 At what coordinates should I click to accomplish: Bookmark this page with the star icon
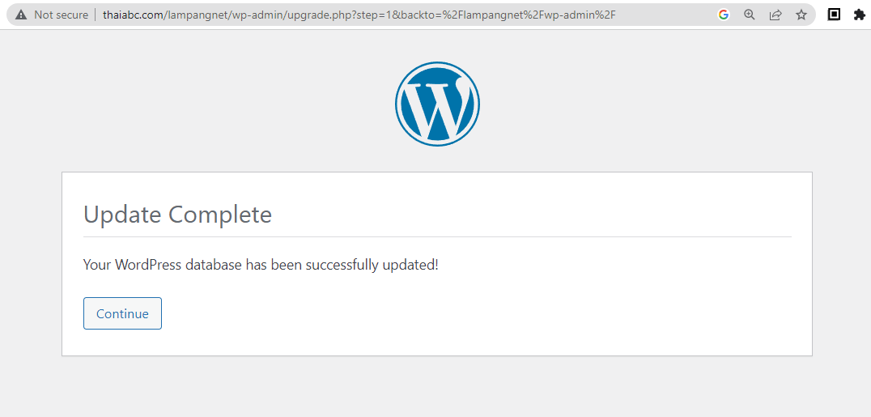coord(801,15)
